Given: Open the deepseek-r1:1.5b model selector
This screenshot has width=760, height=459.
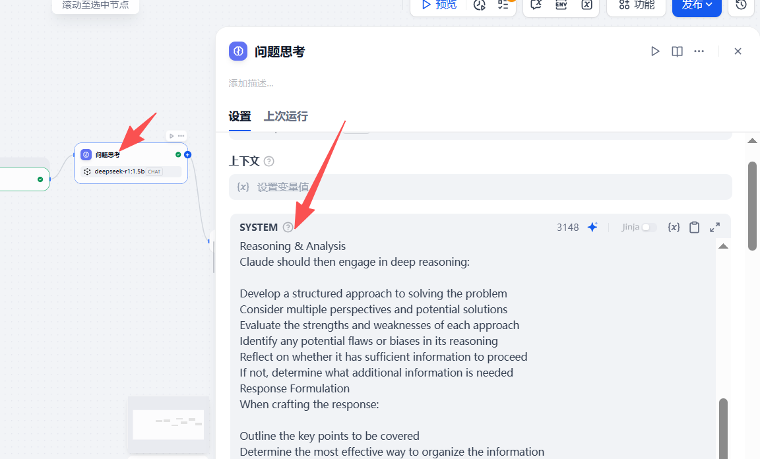Looking at the screenshot, I should coord(131,171).
